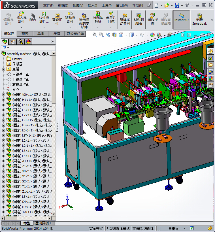Expand the L6<1> component node

click(x=4, y=110)
